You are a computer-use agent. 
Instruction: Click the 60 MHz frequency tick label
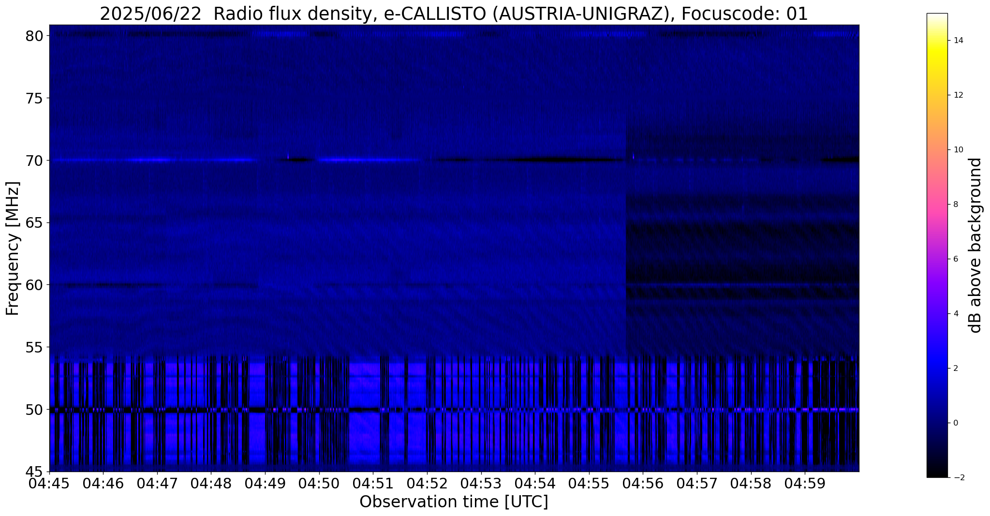coord(34,285)
